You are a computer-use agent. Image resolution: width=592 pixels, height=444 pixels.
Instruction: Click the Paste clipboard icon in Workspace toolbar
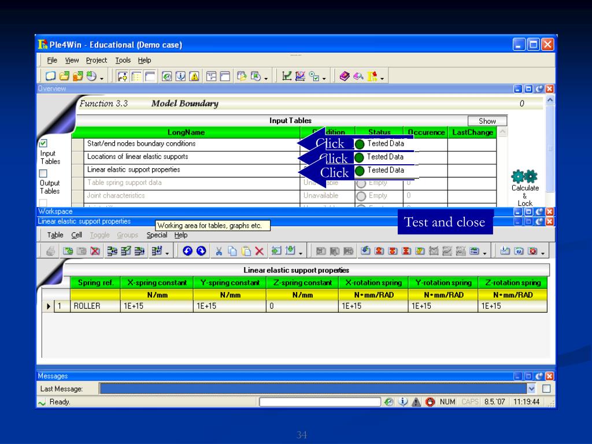coord(246,251)
